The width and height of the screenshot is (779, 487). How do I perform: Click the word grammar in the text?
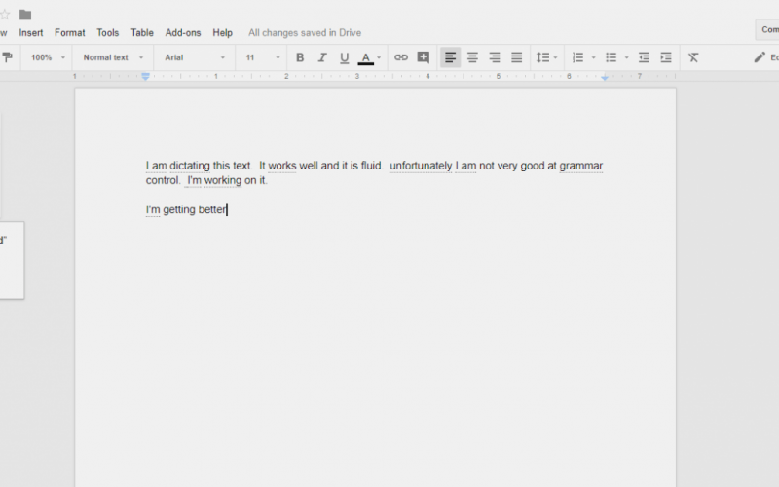pyautogui.click(x=580, y=166)
